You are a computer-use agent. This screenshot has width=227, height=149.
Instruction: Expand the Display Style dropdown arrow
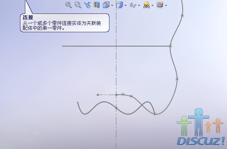[125, 5]
